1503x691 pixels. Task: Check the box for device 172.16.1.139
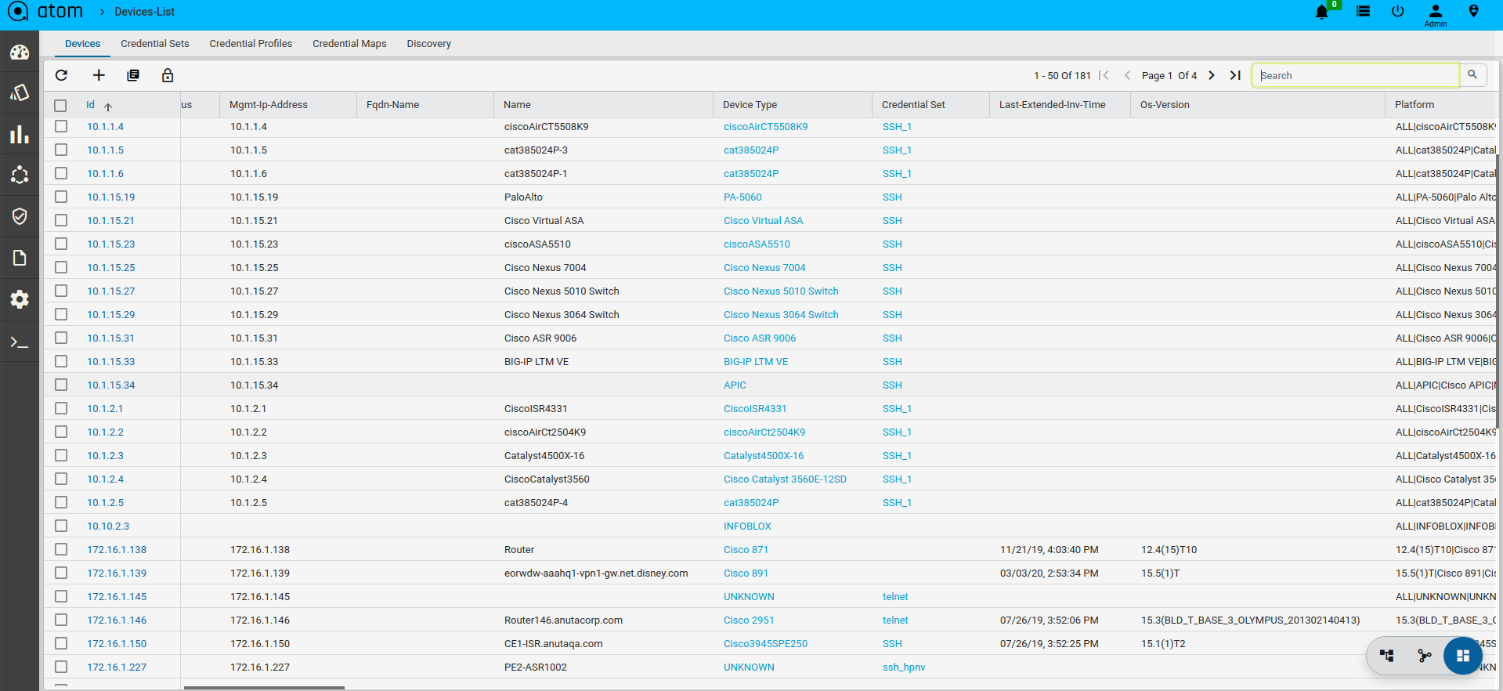[x=61, y=573]
